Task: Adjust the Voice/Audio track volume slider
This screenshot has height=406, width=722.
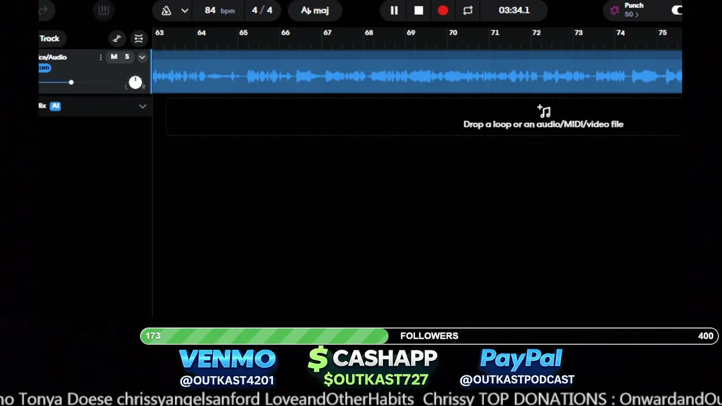Action: pyautogui.click(x=71, y=82)
